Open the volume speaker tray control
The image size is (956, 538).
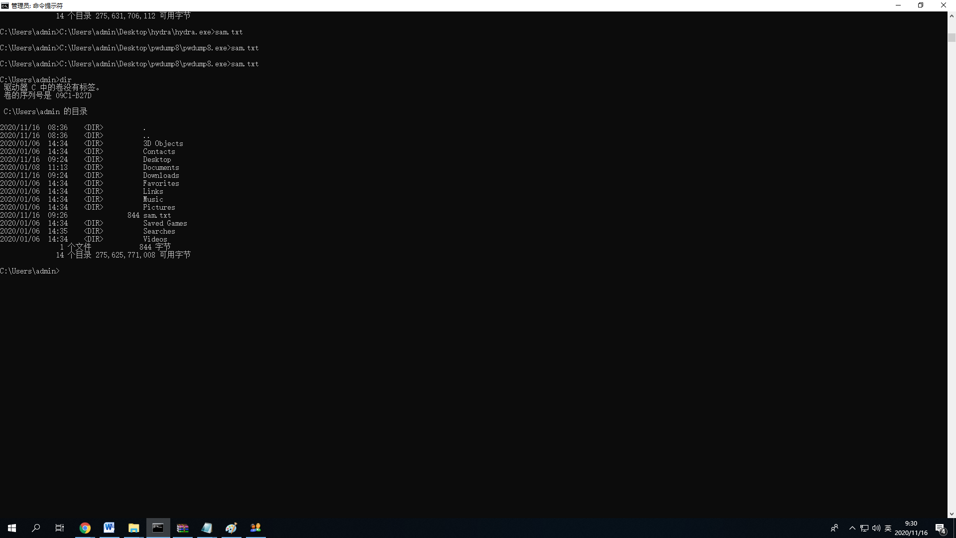coord(876,528)
